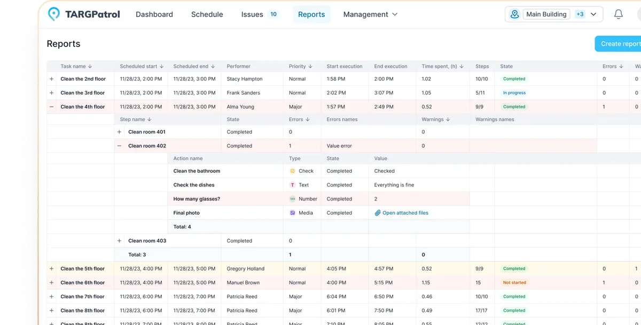Click the Media action type icon
Screen dimensions: 641x325
click(293, 212)
